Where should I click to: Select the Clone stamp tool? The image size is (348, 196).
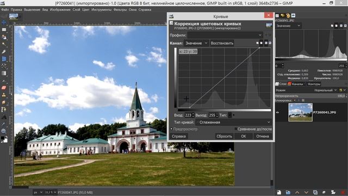point(4,95)
